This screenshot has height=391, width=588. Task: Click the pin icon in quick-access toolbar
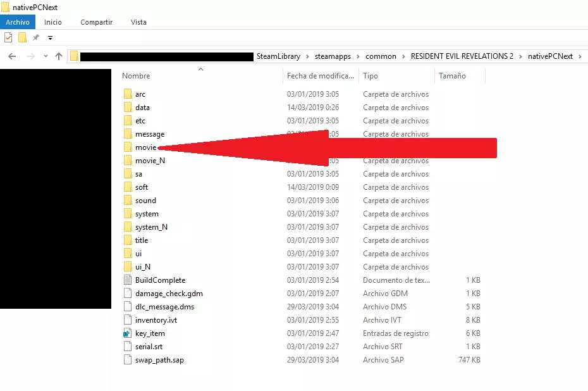(x=36, y=37)
